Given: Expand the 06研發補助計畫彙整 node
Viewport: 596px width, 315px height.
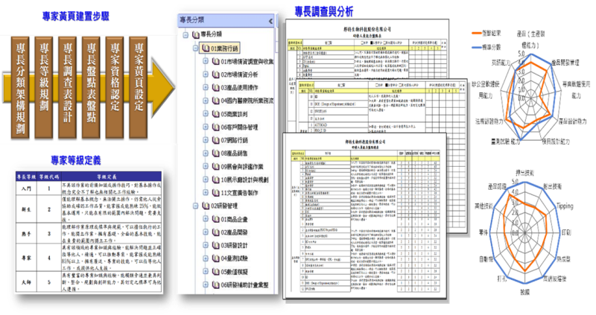Looking at the screenshot, I should pyautogui.click(x=206, y=284).
